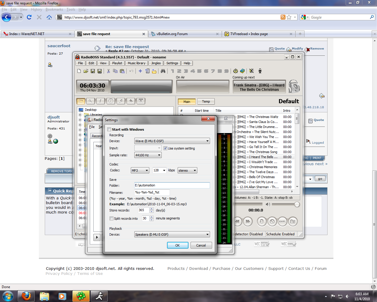Enable Split records into segments checkbox
The height and width of the screenshot is (302, 377).
111,219
